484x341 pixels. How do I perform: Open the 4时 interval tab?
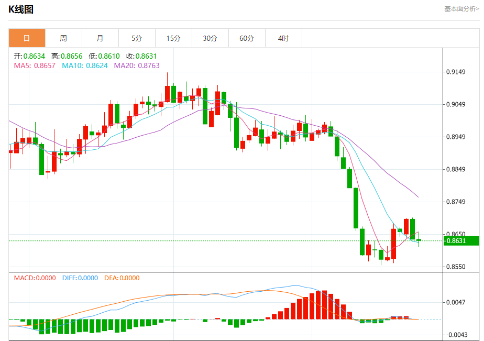pos(283,38)
